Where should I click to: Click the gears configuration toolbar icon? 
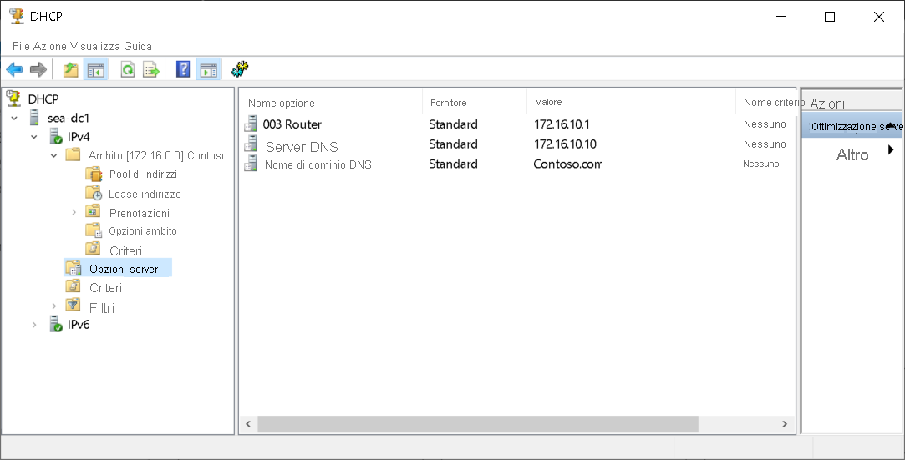click(x=240, y=70)
